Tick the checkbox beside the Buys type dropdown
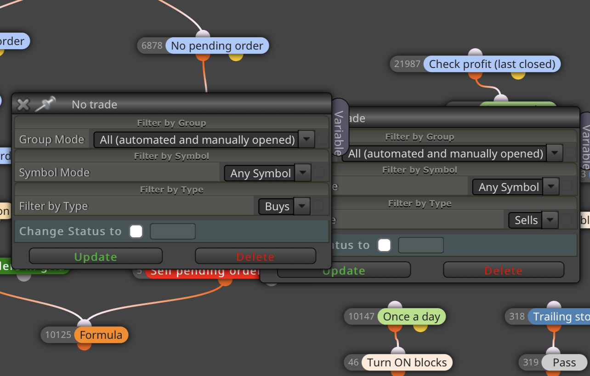The width and height of the screenshot is (590, 376). pos(318,206)
